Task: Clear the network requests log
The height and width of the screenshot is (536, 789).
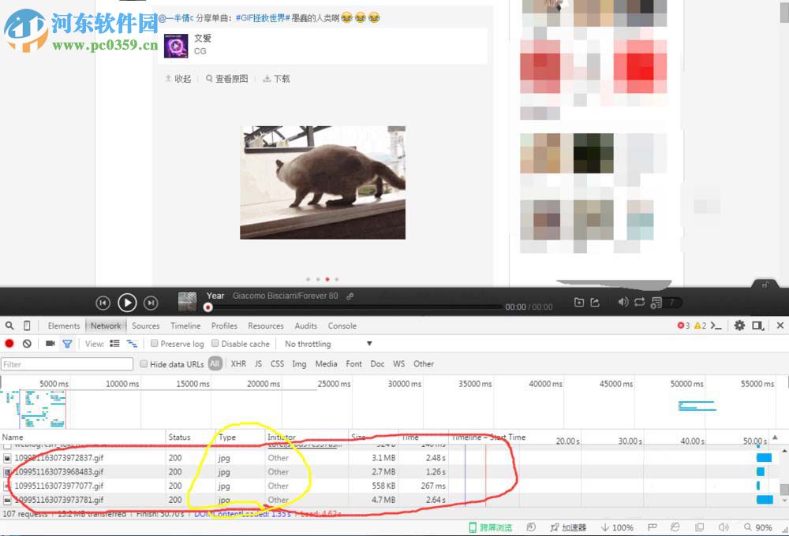Action: coord(28,344)
